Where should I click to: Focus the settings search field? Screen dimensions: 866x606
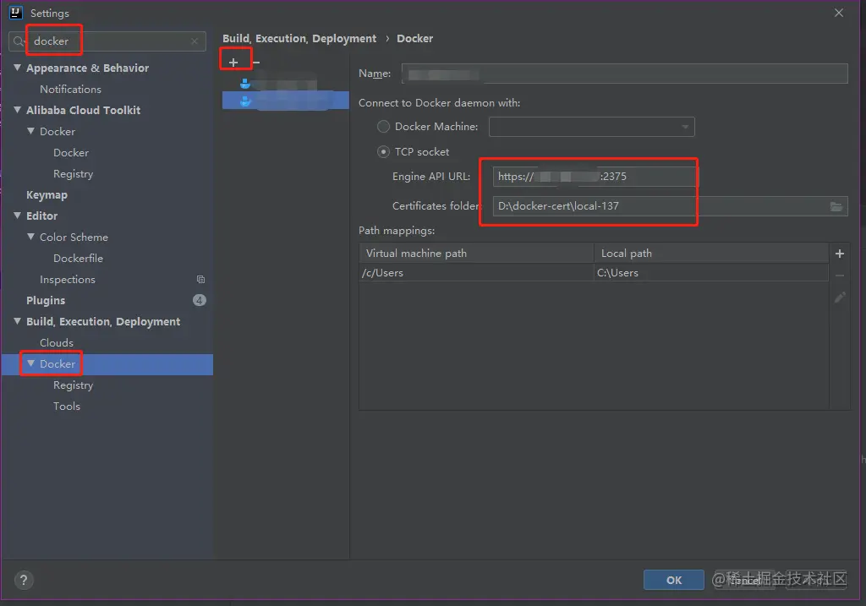(107, 41)
